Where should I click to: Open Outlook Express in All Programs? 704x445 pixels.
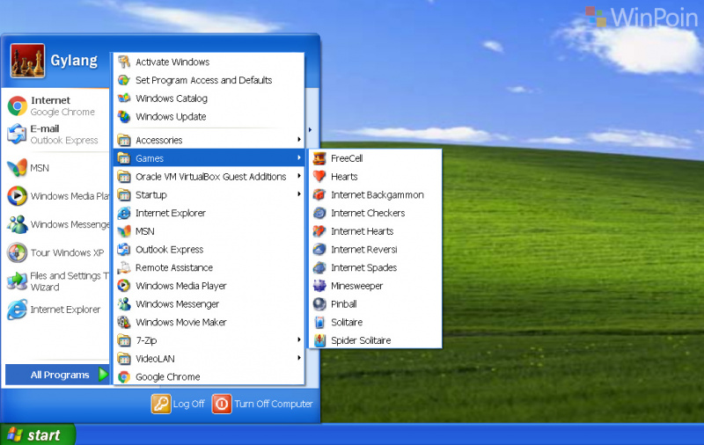click(209, 250)
